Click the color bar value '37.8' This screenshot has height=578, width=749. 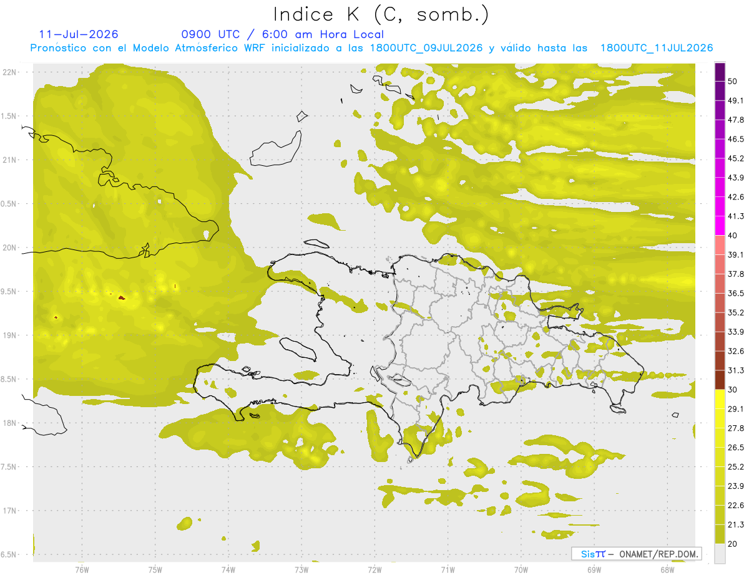[736, 274]
